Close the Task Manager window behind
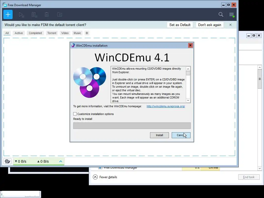 click(x=259, y=35)
